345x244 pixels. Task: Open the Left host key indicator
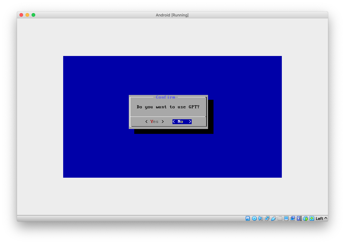point(321,218)
